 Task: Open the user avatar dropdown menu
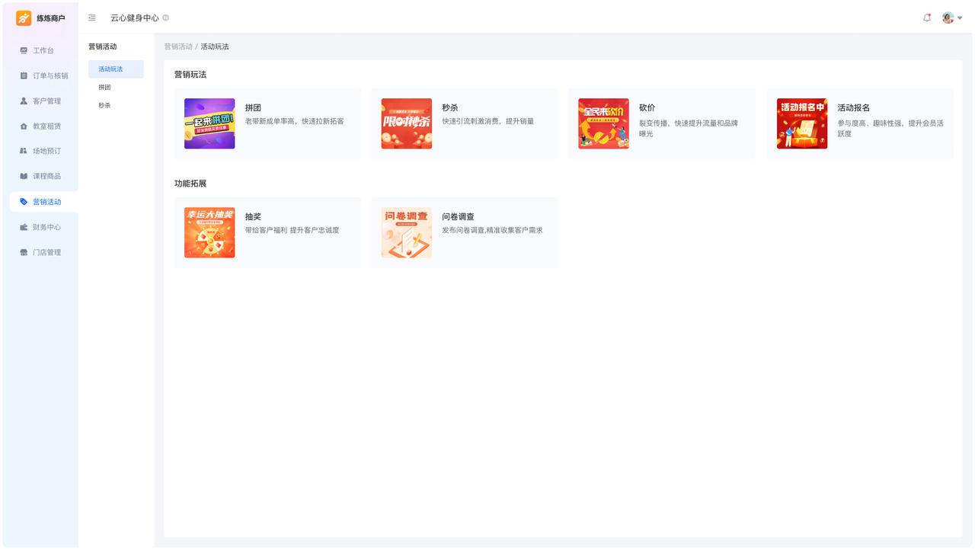(x=952, y=18)
